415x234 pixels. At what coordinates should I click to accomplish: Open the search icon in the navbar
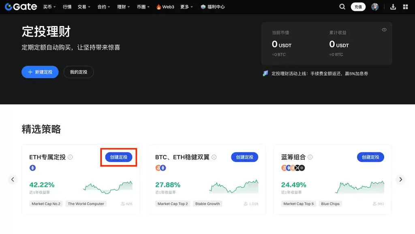342,6
